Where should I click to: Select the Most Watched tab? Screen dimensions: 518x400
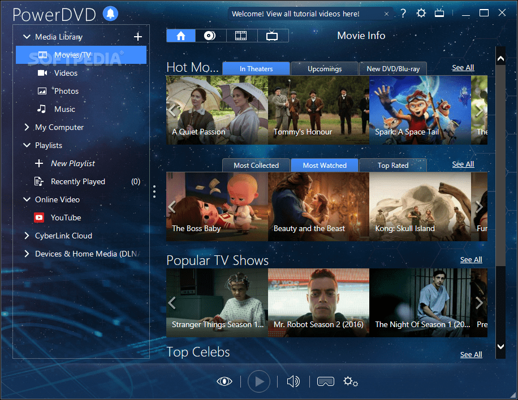[x=325, y=166]
